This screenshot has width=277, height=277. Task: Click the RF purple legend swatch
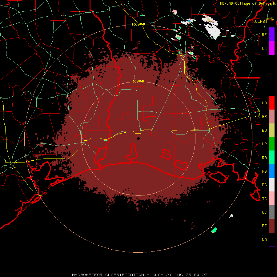tap(272, 34)
